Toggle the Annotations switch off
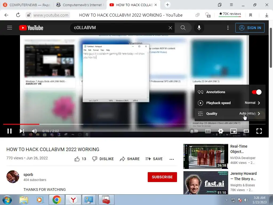Viewport: 273px width, 205px height. pyautogui.click(x=257, y=92)
